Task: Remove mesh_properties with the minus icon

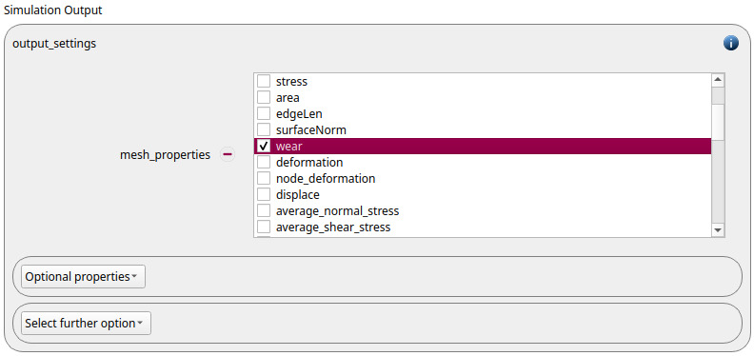Action: pyautogui.click(x=228, y=154)
